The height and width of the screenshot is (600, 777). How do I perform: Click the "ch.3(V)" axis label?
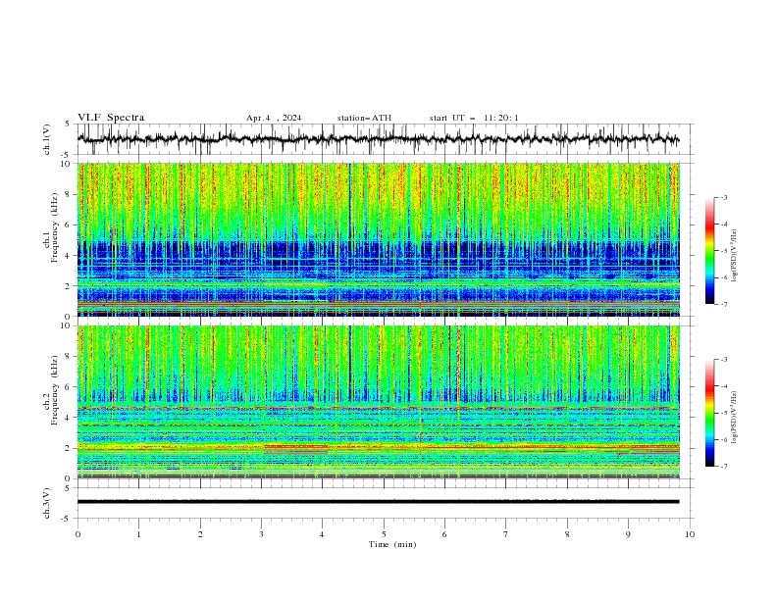point(47,503)
